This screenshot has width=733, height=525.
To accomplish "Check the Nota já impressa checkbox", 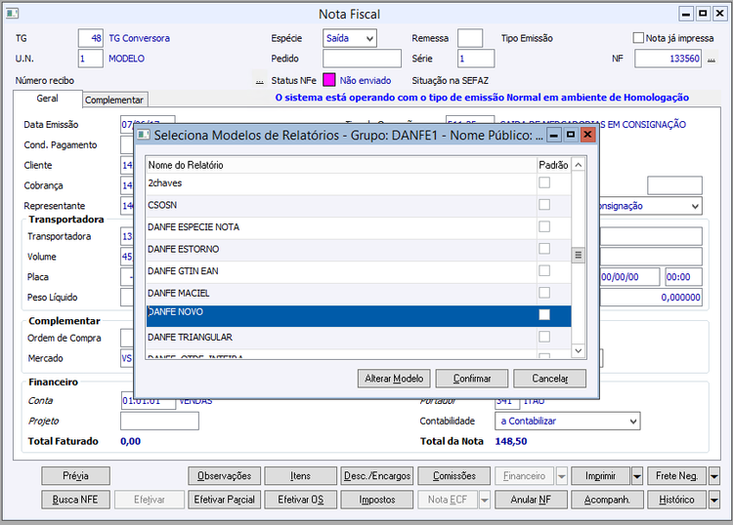I will 638,38.
